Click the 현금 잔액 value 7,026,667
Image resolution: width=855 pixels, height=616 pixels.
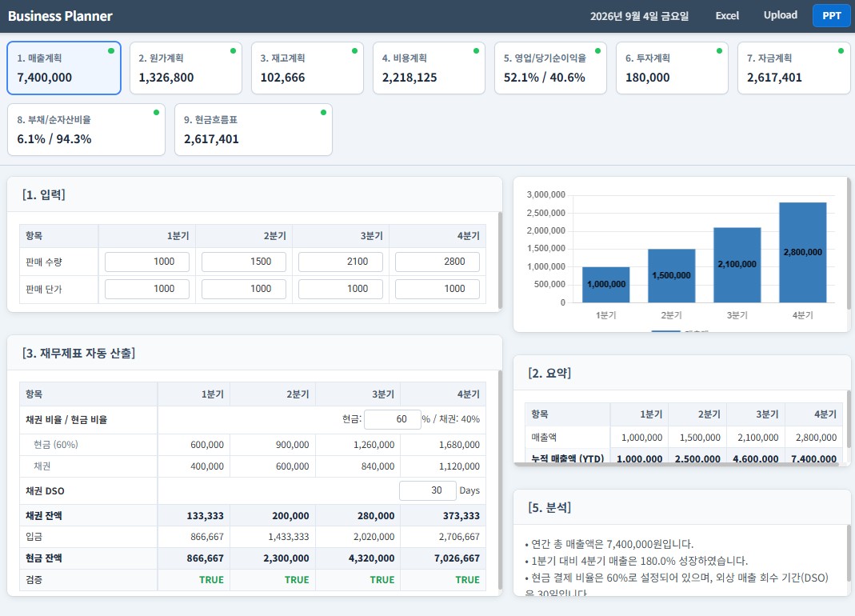pyautogui.click(x=457, y=558)
